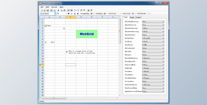Open the font size 18 dropdown
The width and height of the screenshot is (207, 105).
click(66, 14)
